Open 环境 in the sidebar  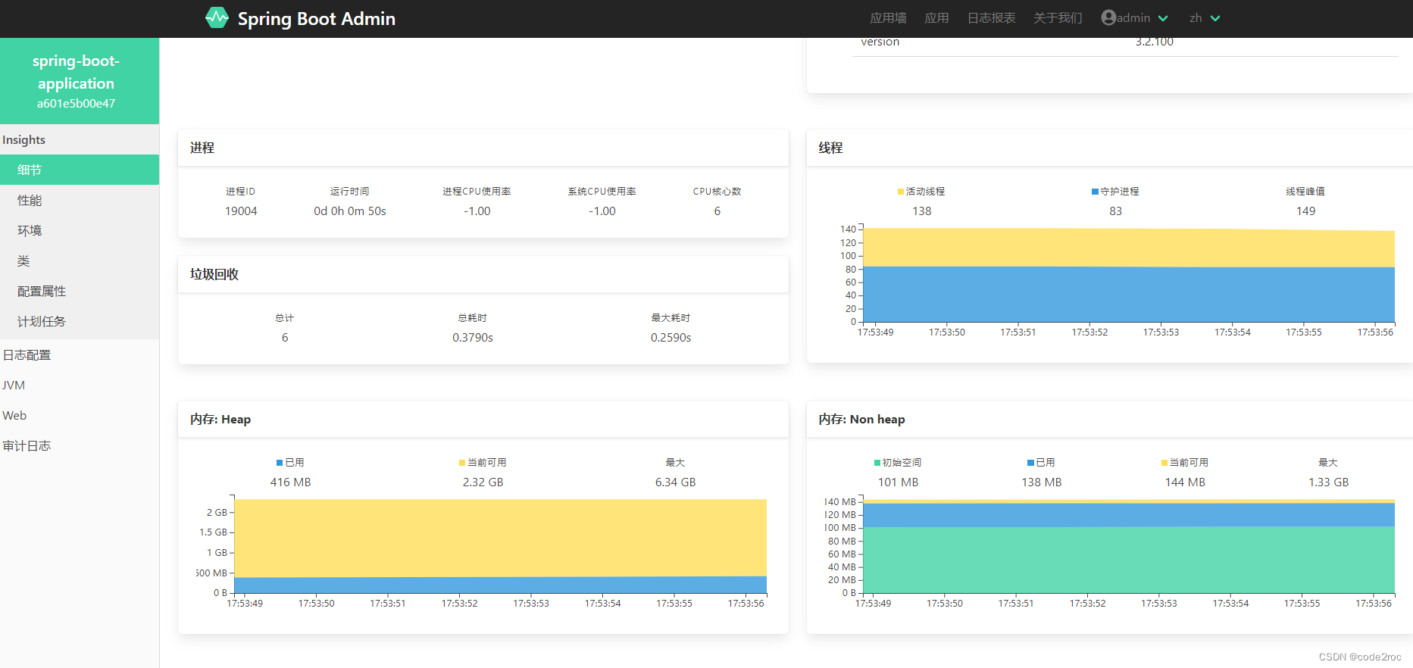coord(80,230)
